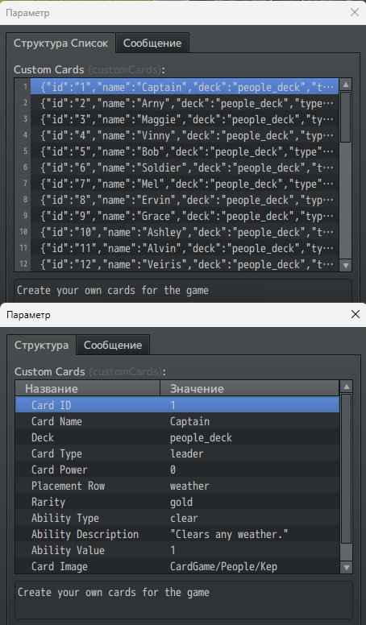The height and width of the screenshot is (625, 366).
Task: Click the value people_deck in table
Action: pyautogui.click(x=201, y=437)
